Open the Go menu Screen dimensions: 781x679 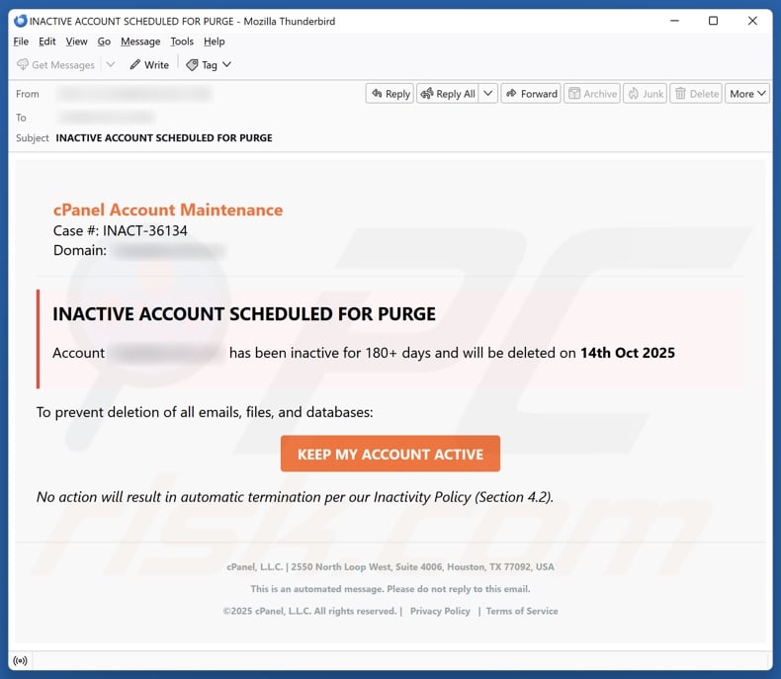104,42
